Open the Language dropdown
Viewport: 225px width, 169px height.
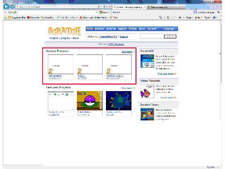pos(170,29)
